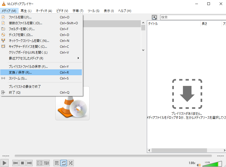Click the Quit exit-door icon
The image size is (226, 167).
pyautogui.click(x=3, y=92)
